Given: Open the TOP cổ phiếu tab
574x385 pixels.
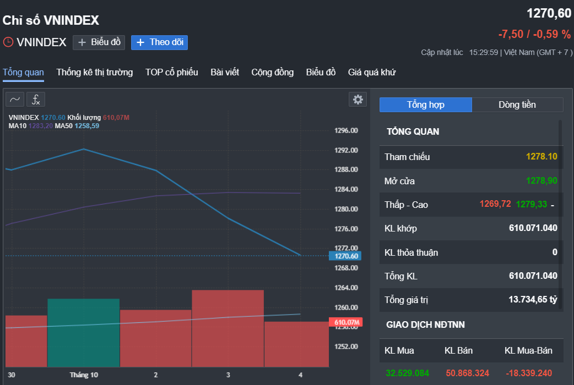Looking at the screenshot, I should tap(172, 73).
